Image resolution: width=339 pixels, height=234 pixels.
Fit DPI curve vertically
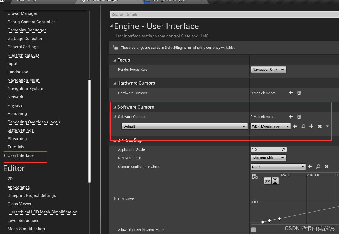tap(275, 181)
